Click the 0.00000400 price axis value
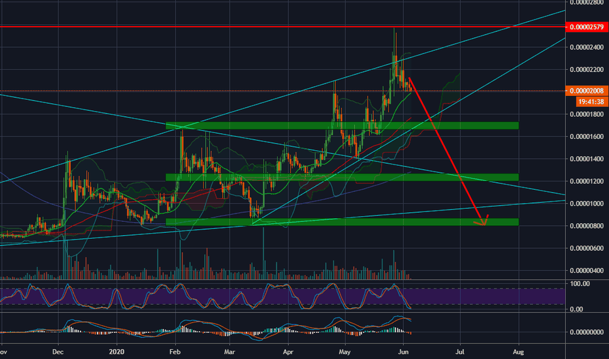The height and width of the screenshot is (359, 609). pyautogui.click(x=587, y=270)
